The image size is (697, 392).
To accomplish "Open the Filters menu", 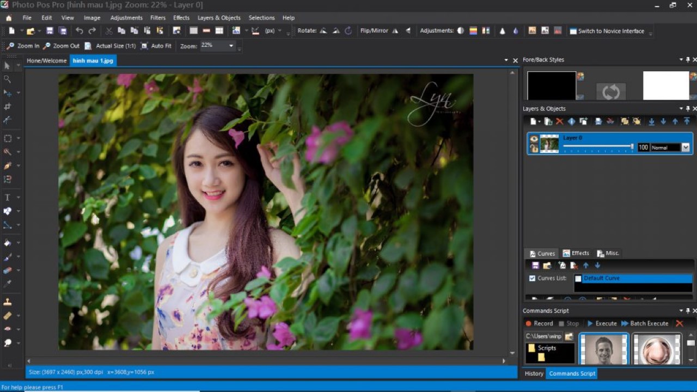I will pyautogui.click(x=157, y=18).
